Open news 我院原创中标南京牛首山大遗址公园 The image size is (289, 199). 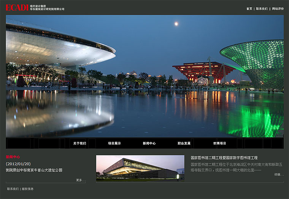pyautogui.click(x=34, y=170)
